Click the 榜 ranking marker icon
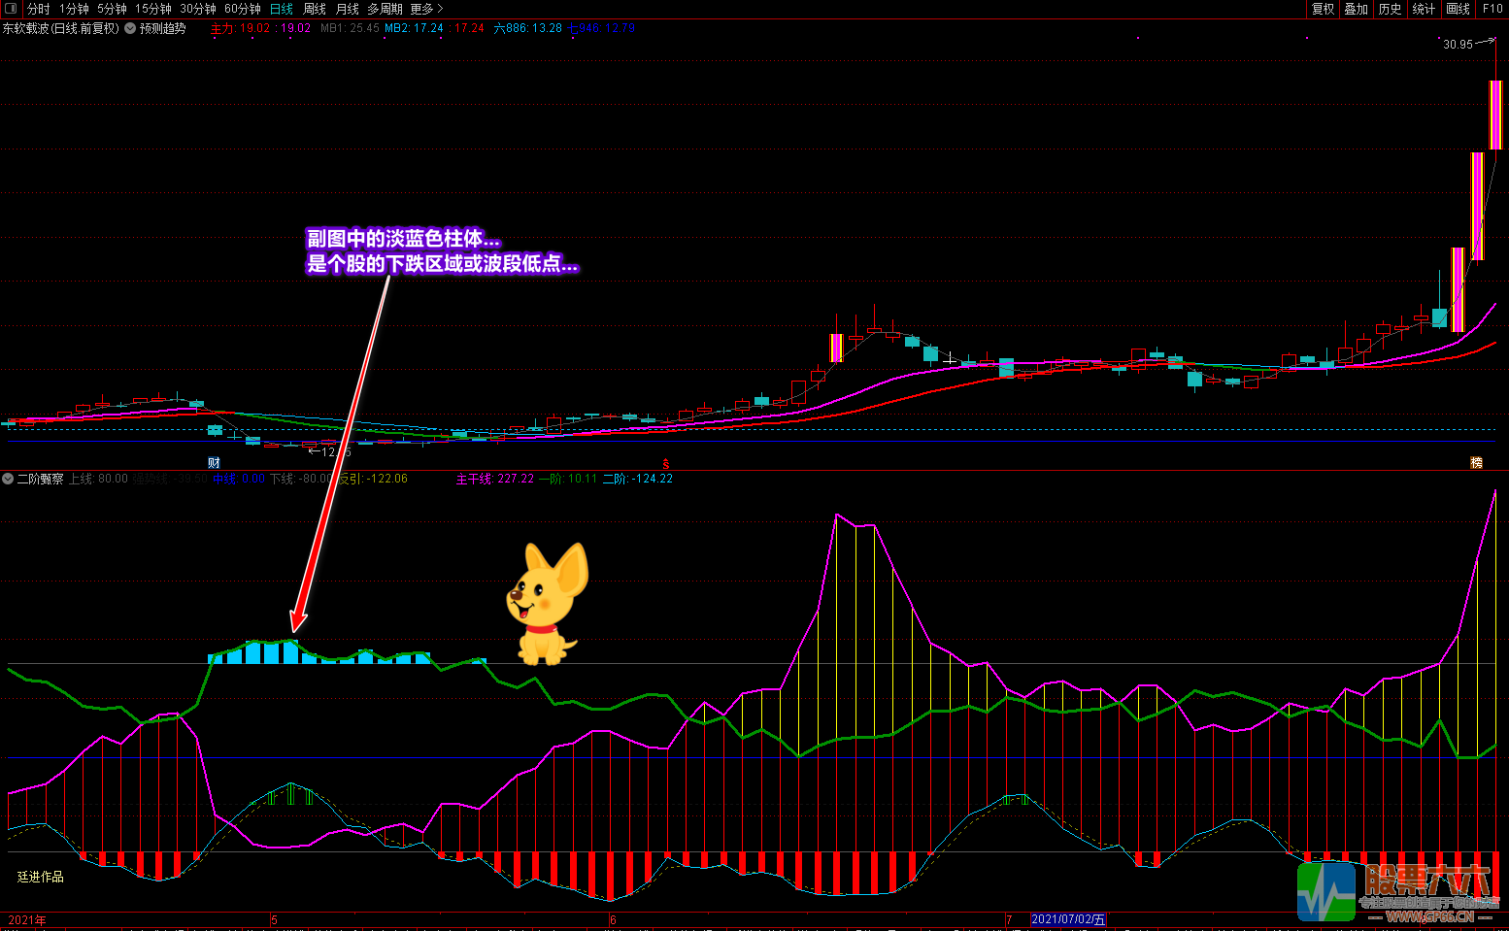 pyautogui.click(x=1476, y=463)
